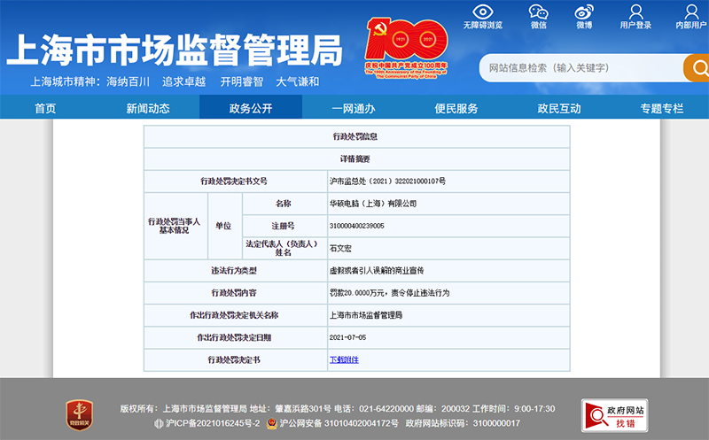Viewport: 709px width, 440px height.
Task: Click the police badge beside 沪公网安备
Action: tap(272, 424)
